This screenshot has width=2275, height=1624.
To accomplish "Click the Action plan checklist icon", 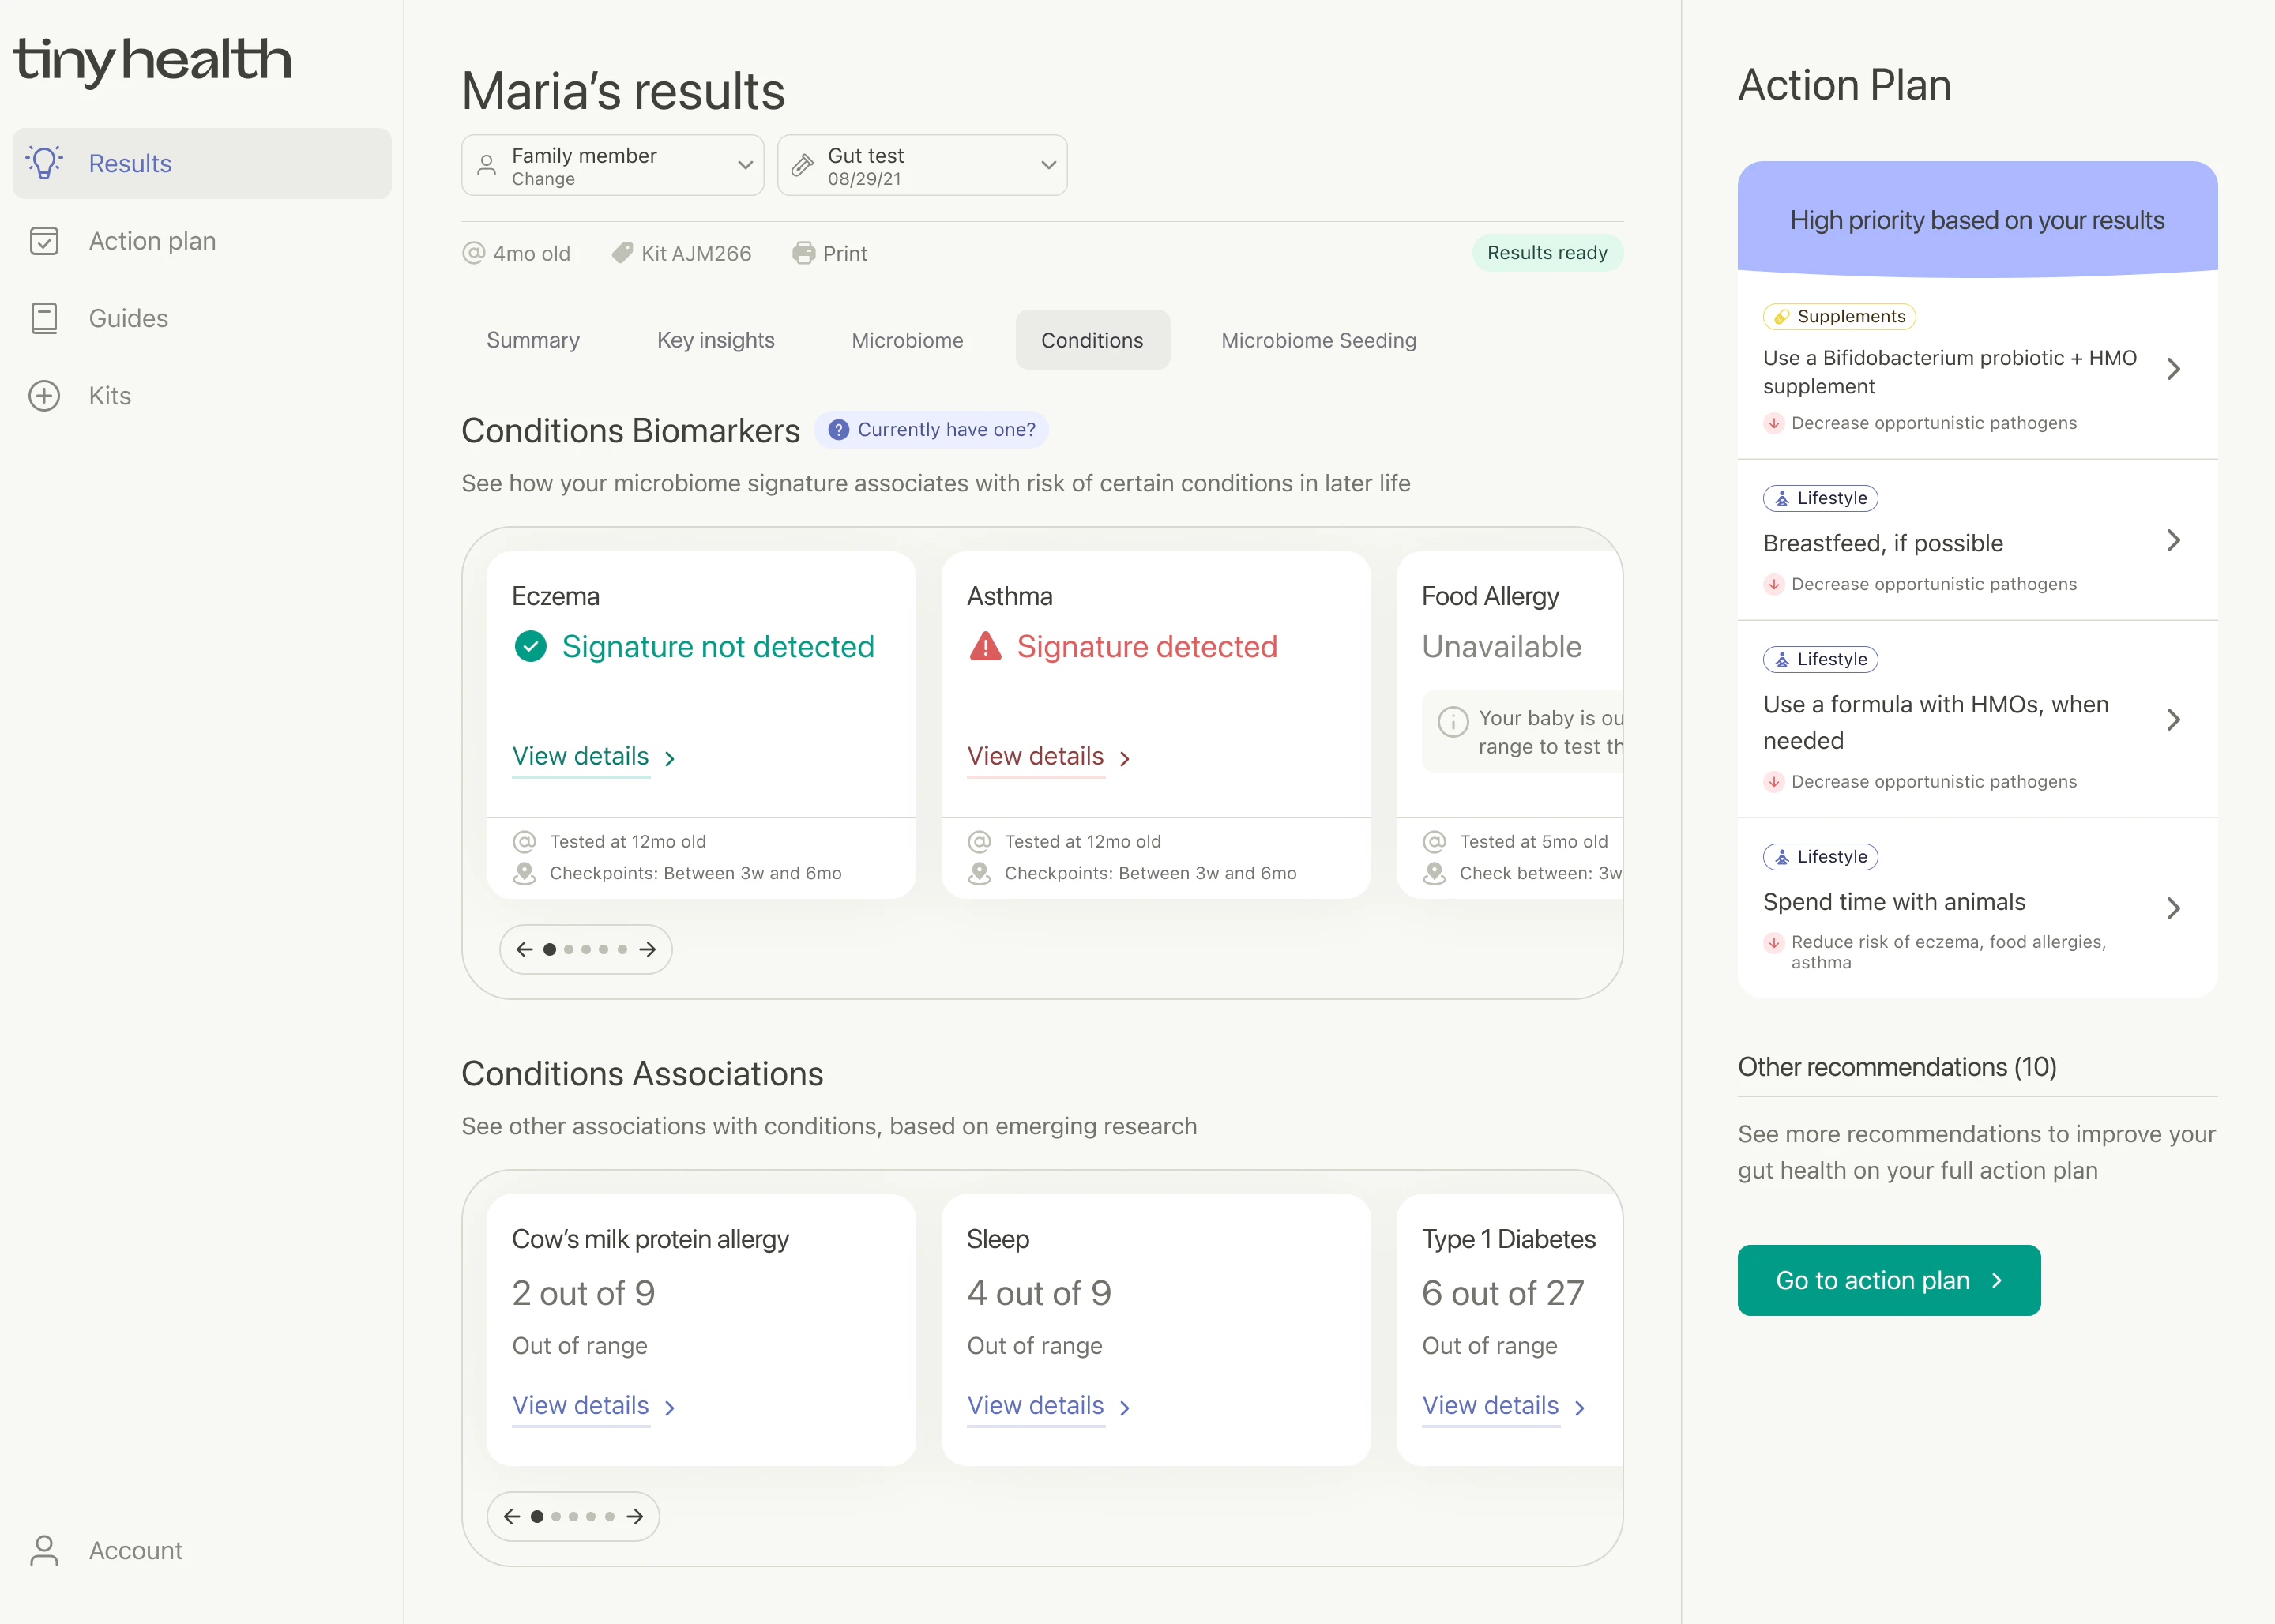I will pos(44,241).
